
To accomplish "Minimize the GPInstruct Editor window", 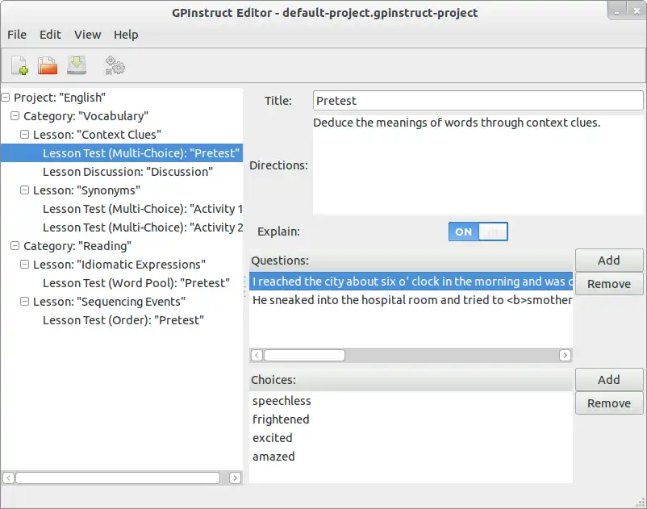I will click(617, 12).
